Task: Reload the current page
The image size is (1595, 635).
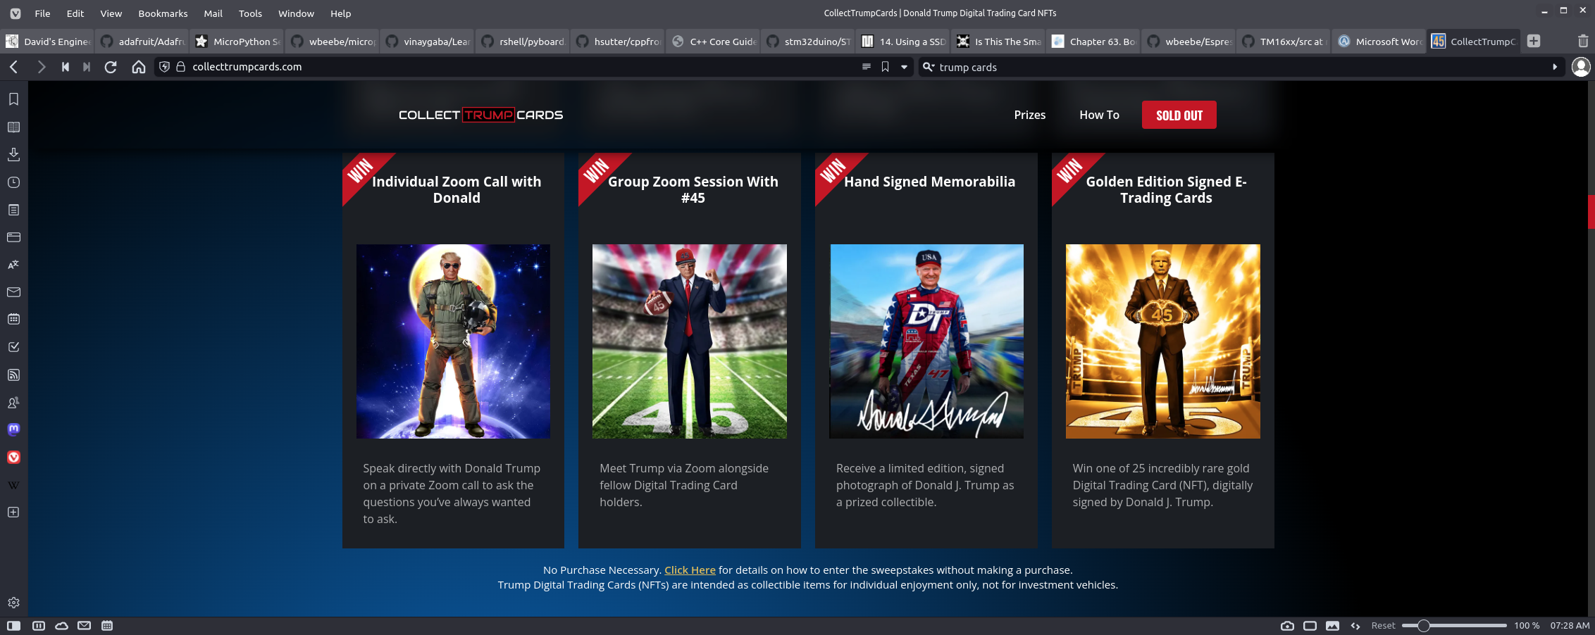Action: point(111,67)
